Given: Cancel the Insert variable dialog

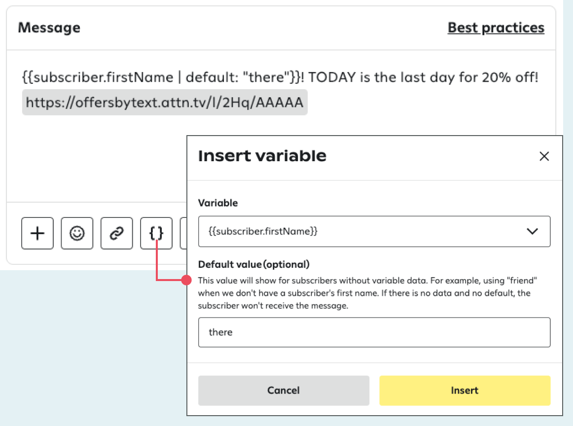Looking at the screenshot, I should (x=284, y=390).
